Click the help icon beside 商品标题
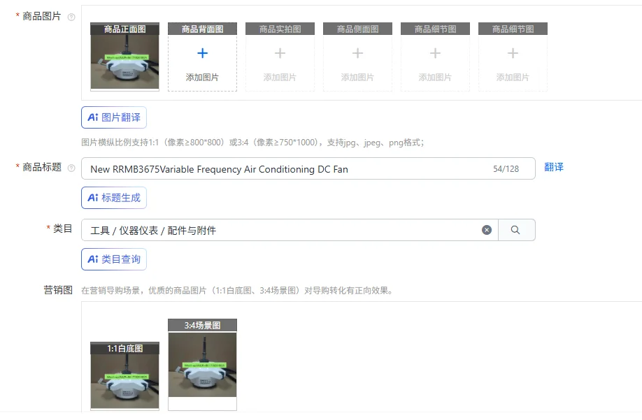Viewport: 642px width, 420px height. tap(71, 168)
